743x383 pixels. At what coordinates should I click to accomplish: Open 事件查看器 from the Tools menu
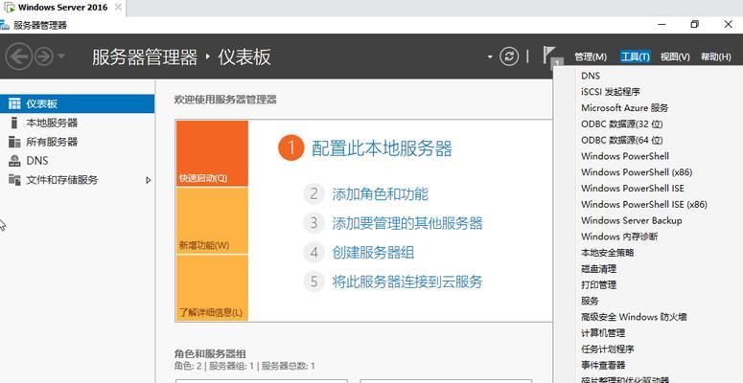point(603,365)
